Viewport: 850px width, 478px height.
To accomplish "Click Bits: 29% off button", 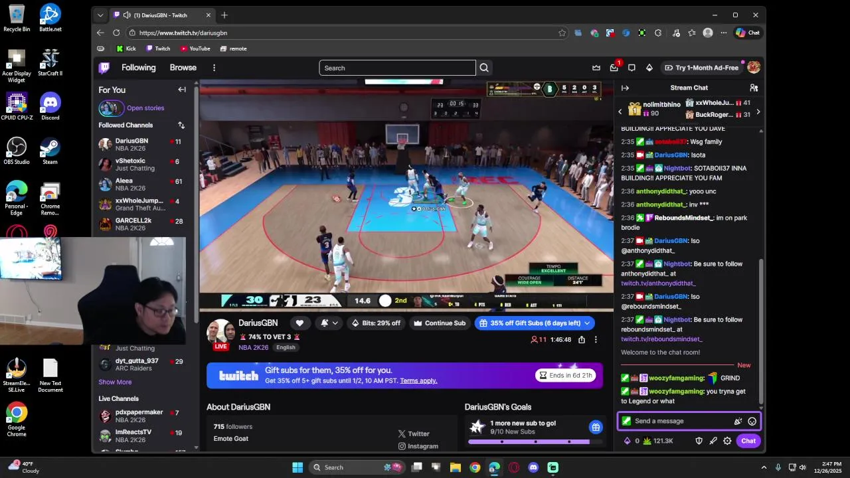I will [376, 323].
